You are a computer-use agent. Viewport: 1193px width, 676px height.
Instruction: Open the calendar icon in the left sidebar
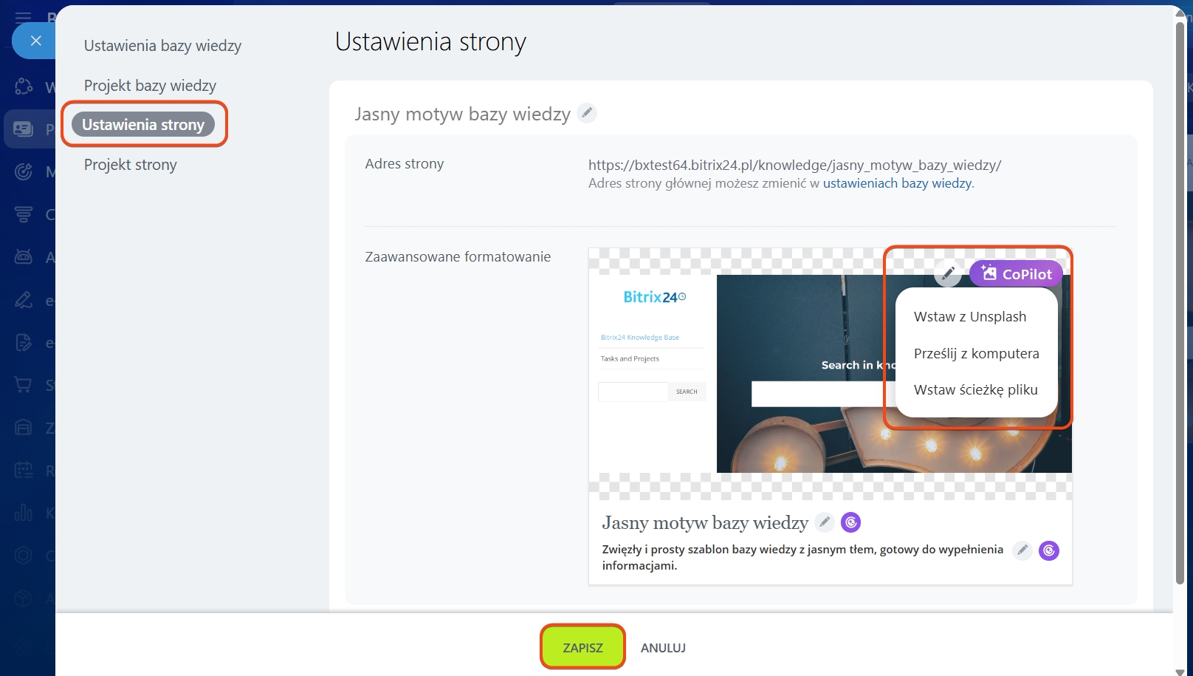pos(24,471)
